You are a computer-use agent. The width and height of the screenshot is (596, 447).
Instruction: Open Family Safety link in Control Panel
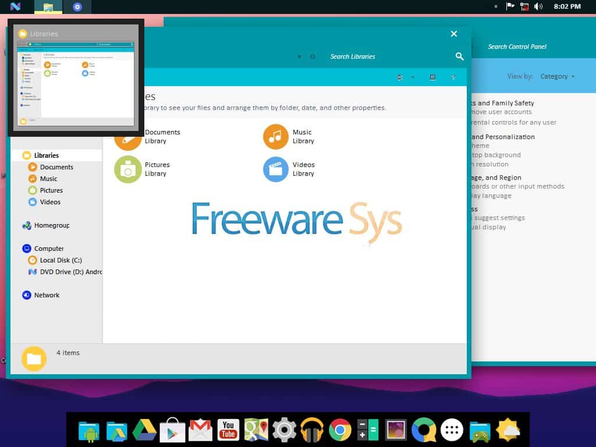coord(502,103)
